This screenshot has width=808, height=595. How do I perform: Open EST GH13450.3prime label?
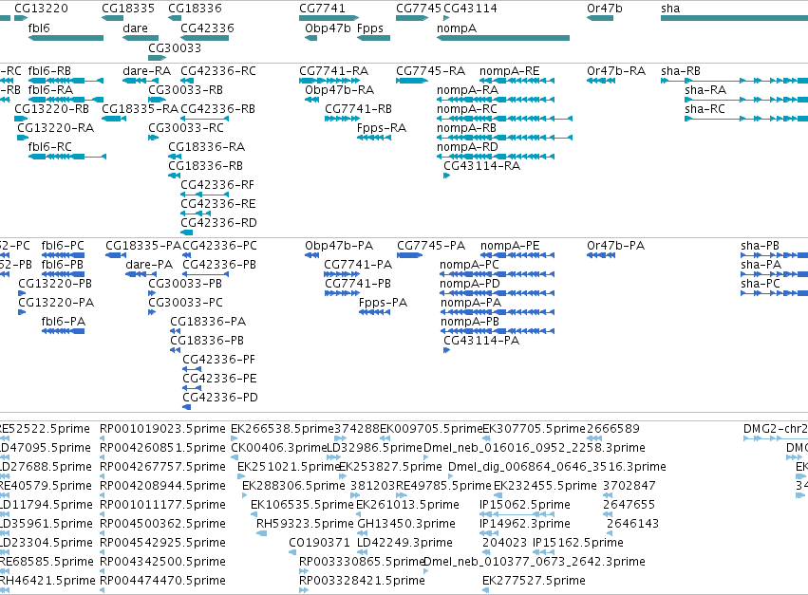pyautogui.click(x=406, y=524)
